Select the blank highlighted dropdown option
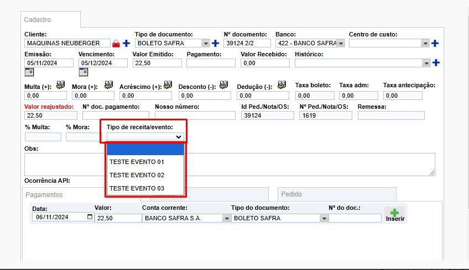469x270 pixels. (x=145, y=149)
